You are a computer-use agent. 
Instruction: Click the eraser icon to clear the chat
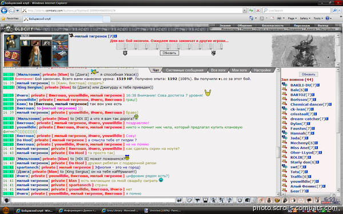(x=189, y=200)
